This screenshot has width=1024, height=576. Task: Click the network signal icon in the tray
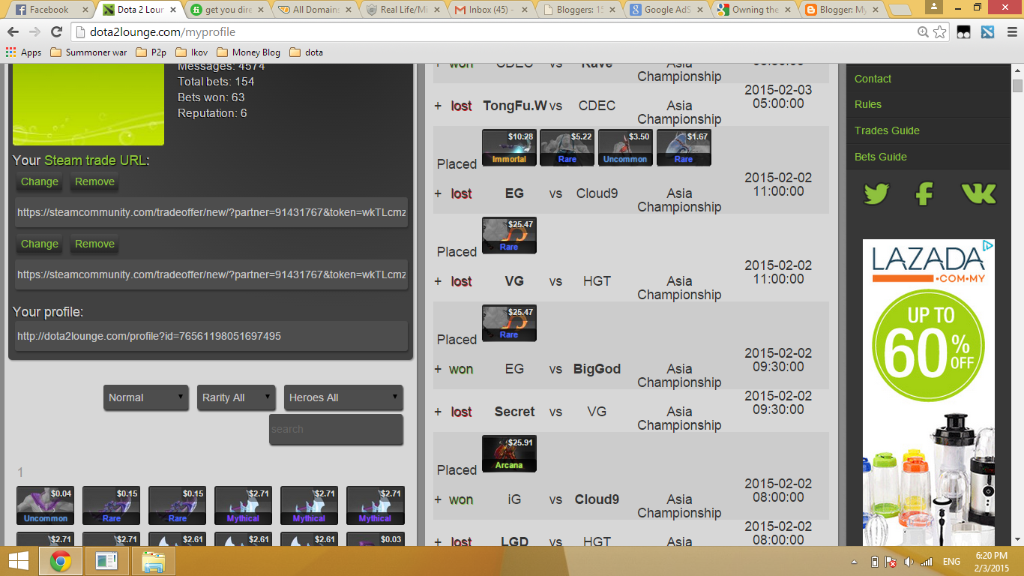coord(927,562)
